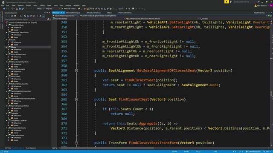Open the Help menu
Viewport: 273px width, 153px height.
[84, 6]
